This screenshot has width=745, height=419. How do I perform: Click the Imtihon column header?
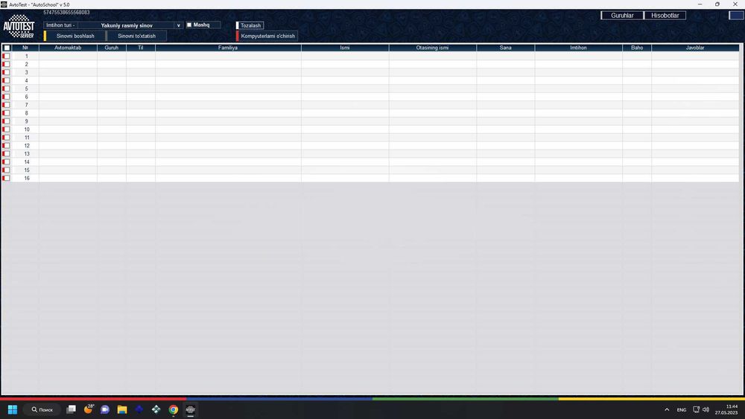[578, 48]
